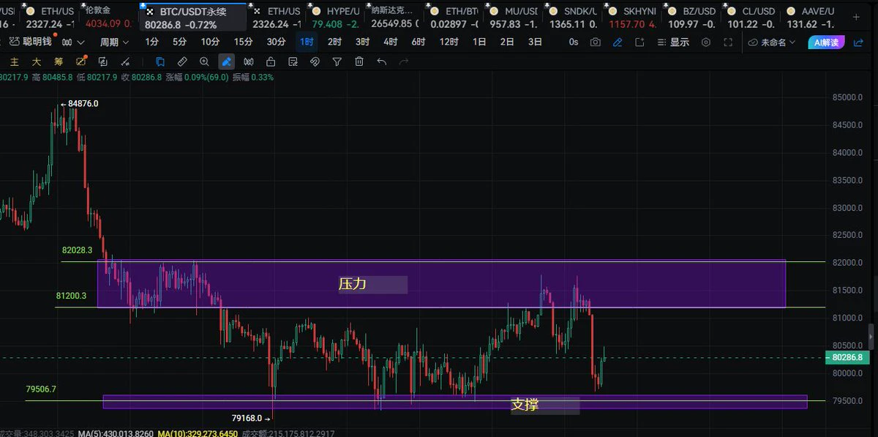Open the 纳斯达克 ticker tab
Viewport: 878px width, 437px height.
[396, 17]
